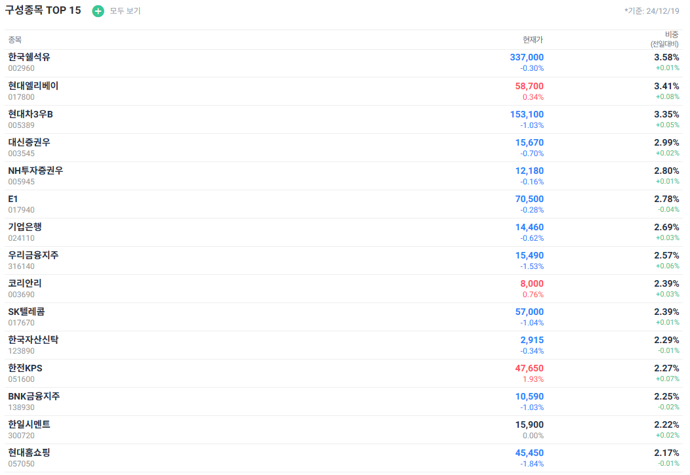Click the 0.00% change for 한일시멘트
The width and height of the screenshot is (690, 475).
click(x=533, y=436)
